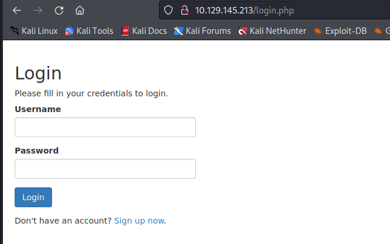The height and width of the screenshot is (244, 390).
Task: Follow the Sign up now link
Action: click(139, 221)
